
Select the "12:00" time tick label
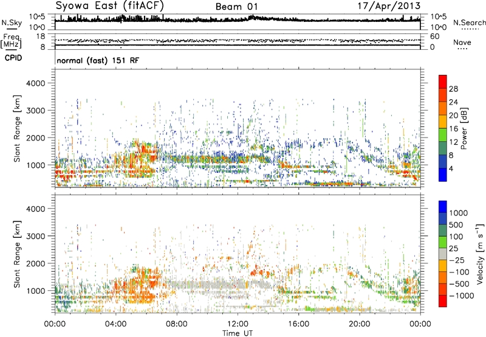(x=238, y=324)
